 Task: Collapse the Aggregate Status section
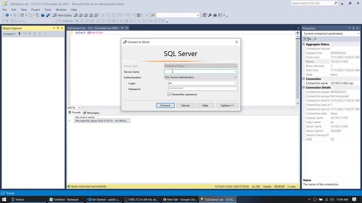click(304, 44)
